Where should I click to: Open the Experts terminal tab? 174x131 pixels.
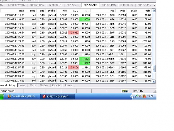(56, 85)
